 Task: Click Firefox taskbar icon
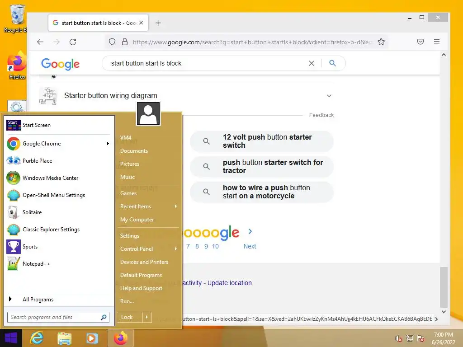120,338
